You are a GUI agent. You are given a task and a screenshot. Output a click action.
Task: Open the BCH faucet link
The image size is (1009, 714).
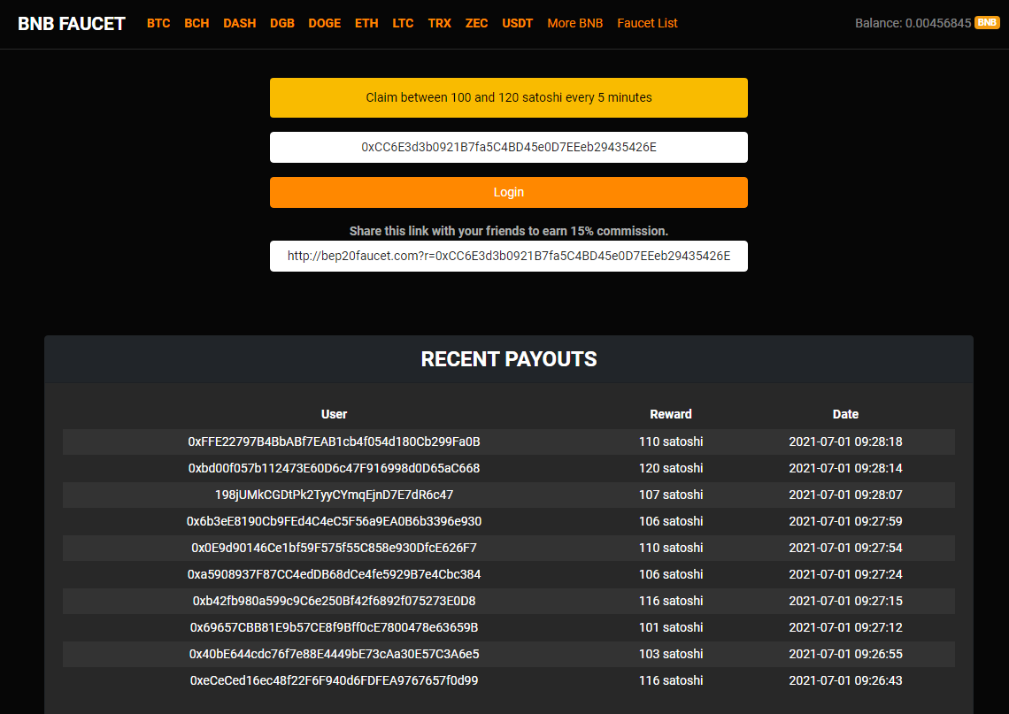click(196, 23)
